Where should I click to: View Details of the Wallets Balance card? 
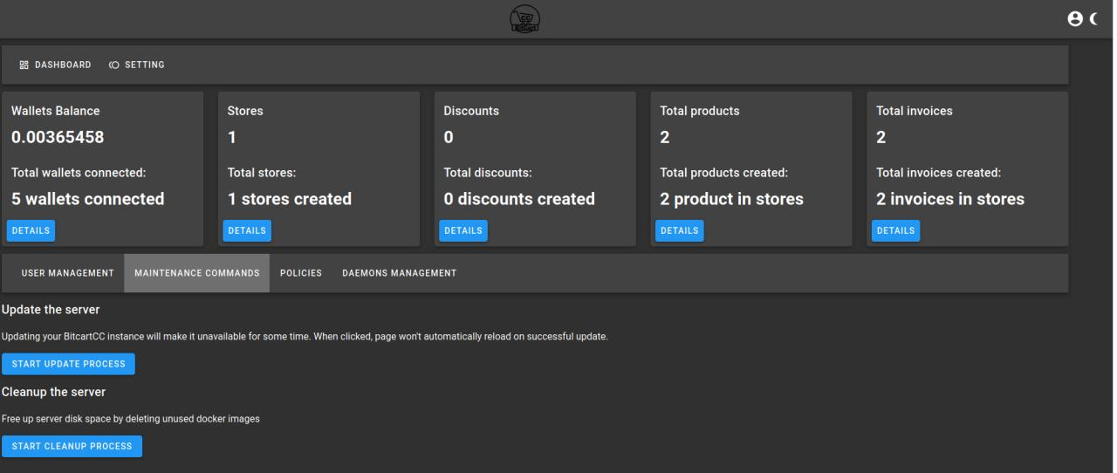point(31,230)
